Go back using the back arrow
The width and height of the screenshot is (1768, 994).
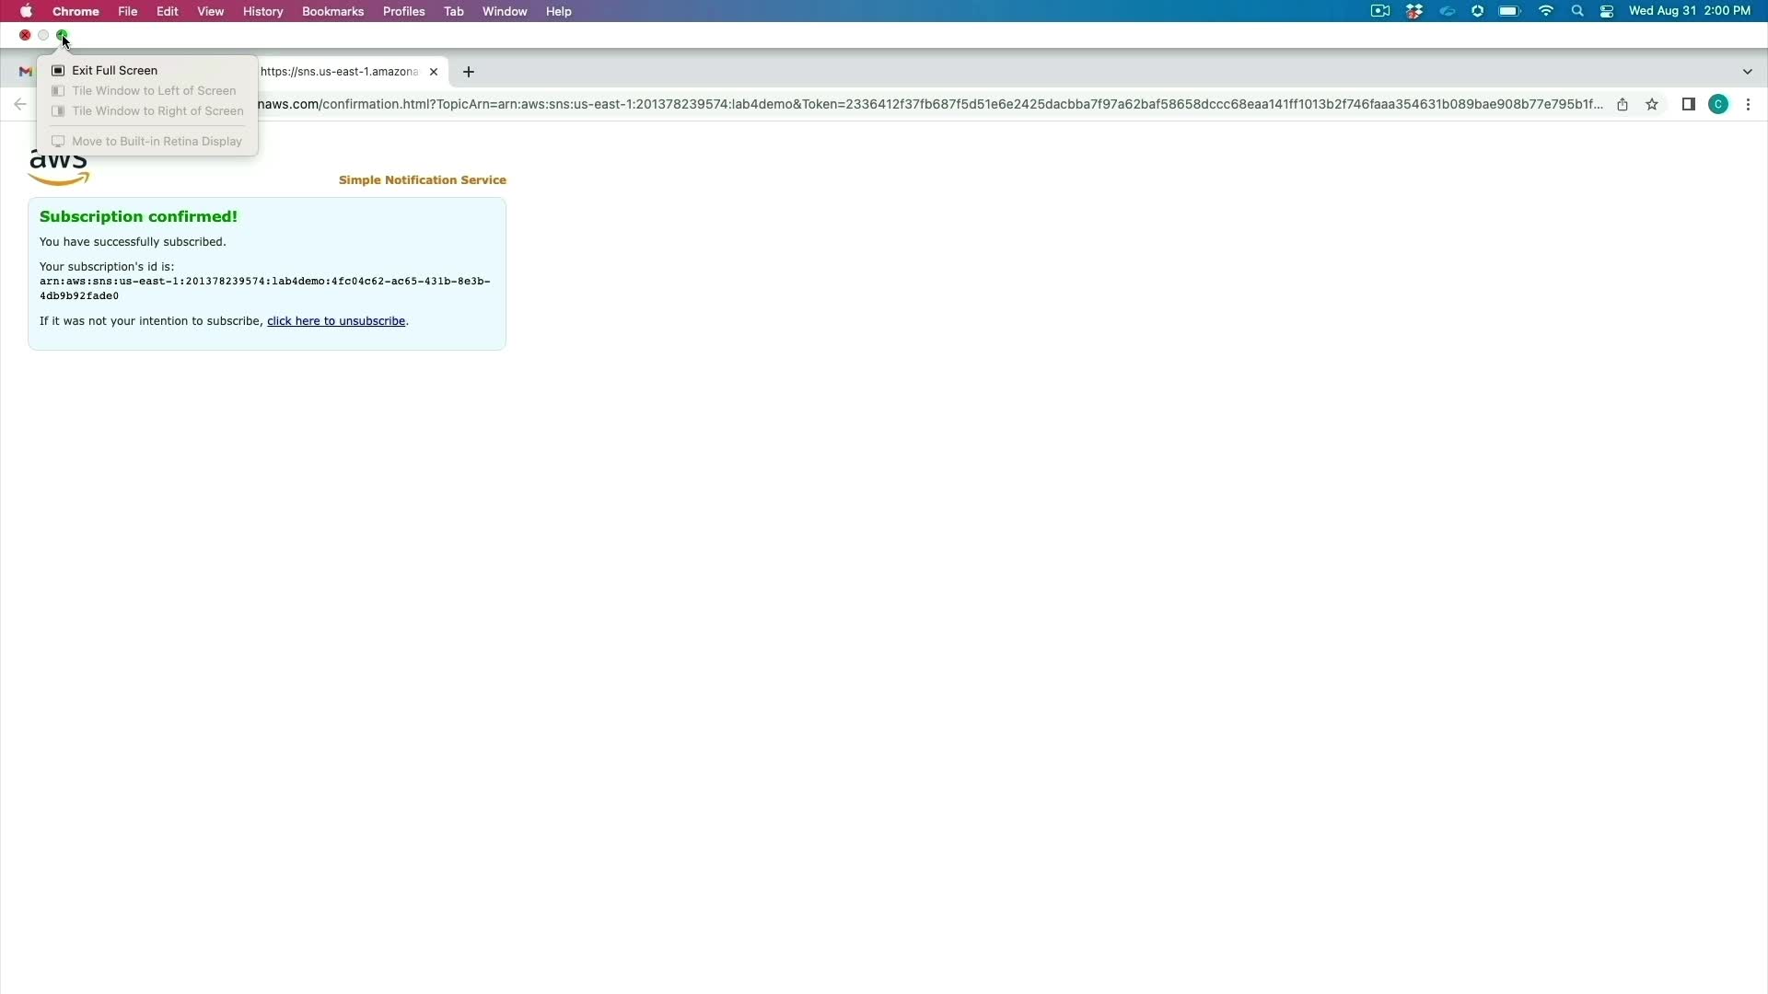point(20,105)
